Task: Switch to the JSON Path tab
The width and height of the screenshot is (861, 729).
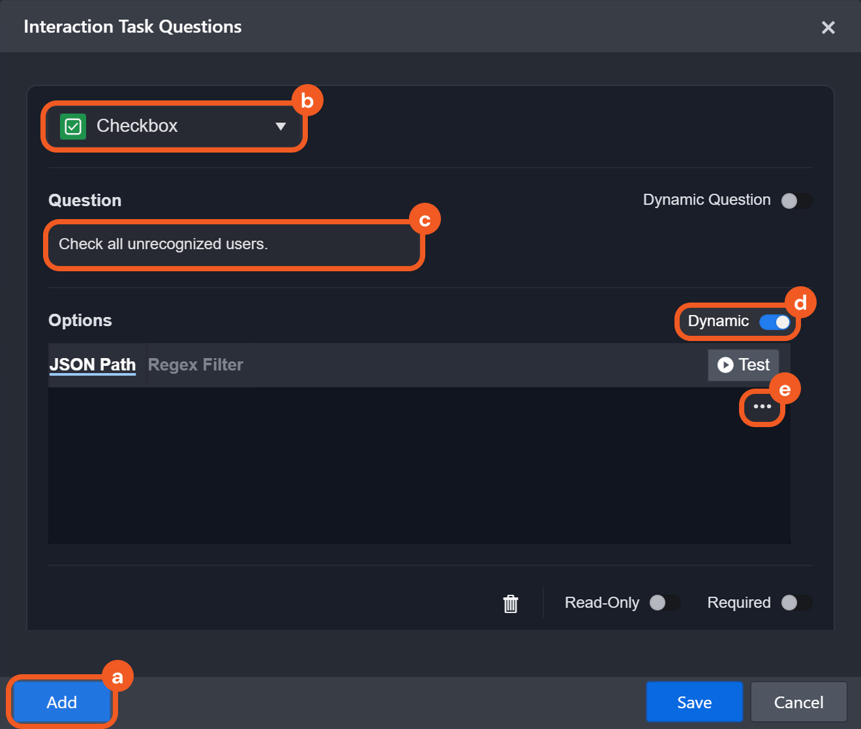Action: [x=93, y=364]
